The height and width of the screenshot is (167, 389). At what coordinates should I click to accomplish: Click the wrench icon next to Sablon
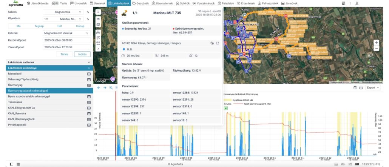pyautogui.click(x=88, y=12)
